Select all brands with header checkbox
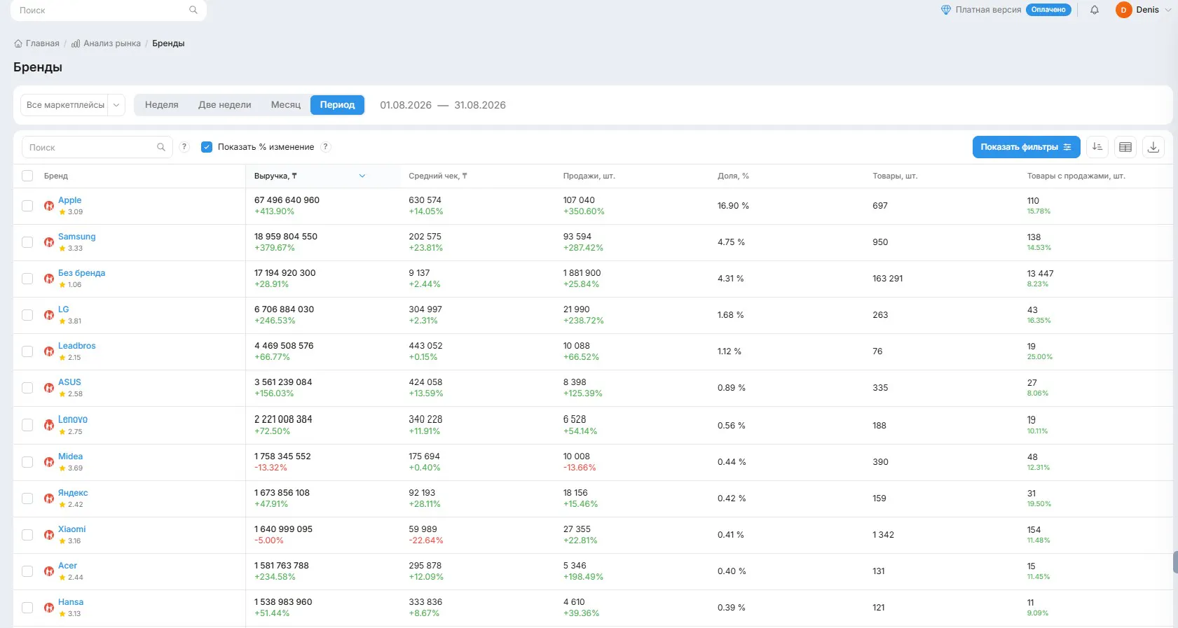 pyautogui.click(x=27, y=176)
